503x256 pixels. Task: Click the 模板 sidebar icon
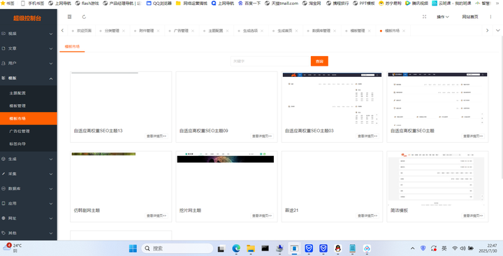tap(3, 78)
